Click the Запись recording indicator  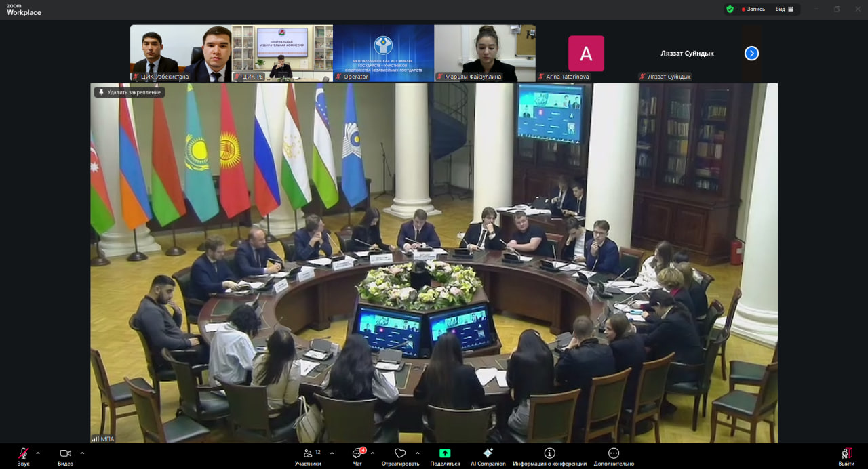click(x=753, y=9)
